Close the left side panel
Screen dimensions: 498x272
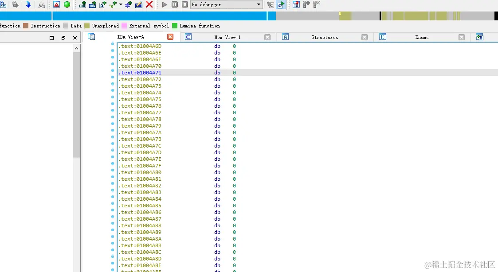(75, 38)
